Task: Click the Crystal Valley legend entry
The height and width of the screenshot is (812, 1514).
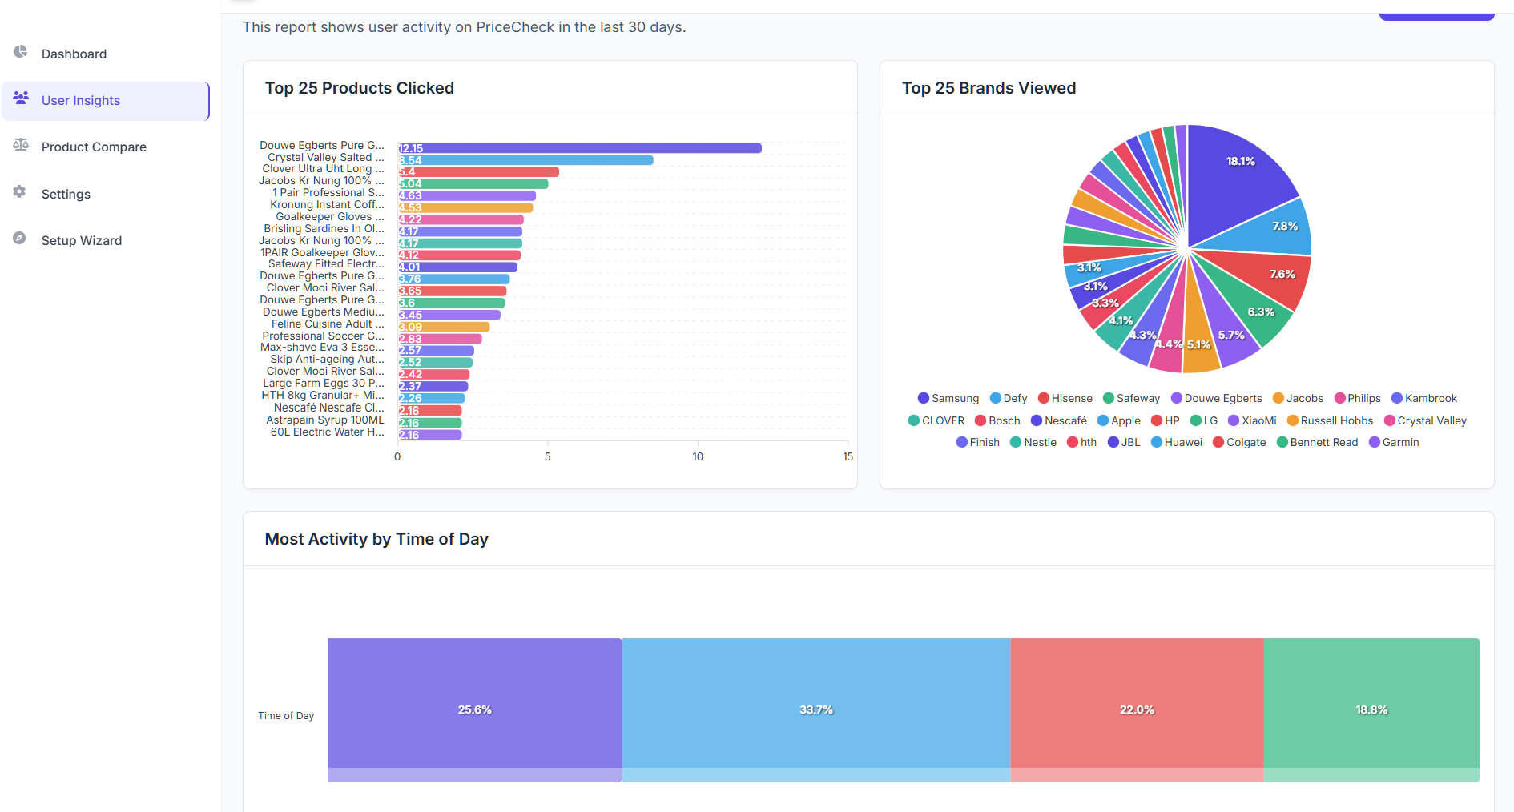Action: pyautogui.click(x=1426, y=420)
